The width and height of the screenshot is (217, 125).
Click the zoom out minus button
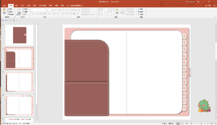pyautogui.click(x=194, y=124)
